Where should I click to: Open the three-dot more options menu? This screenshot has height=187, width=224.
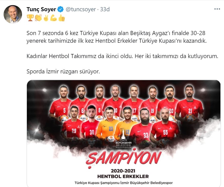[217, 9]
